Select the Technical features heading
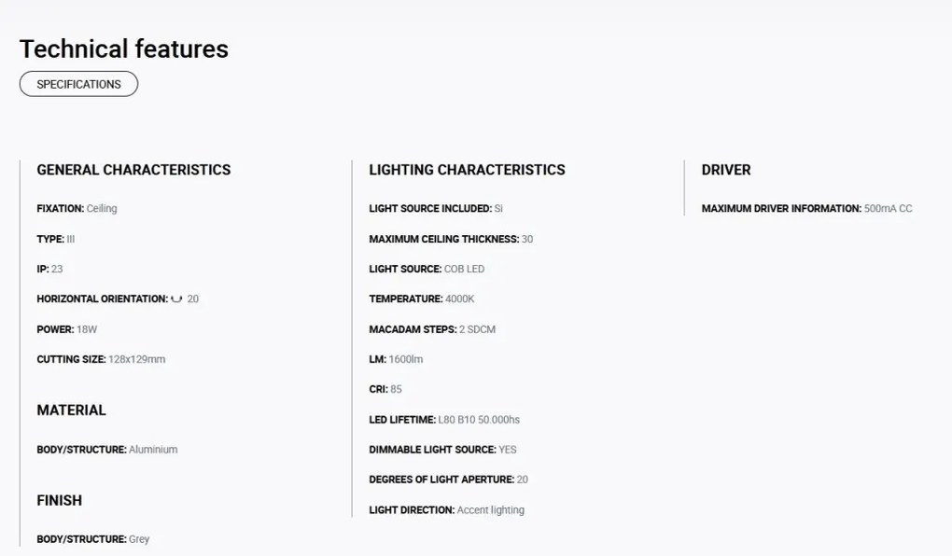Viewport: 952px width, 556px height. point(124,49)
